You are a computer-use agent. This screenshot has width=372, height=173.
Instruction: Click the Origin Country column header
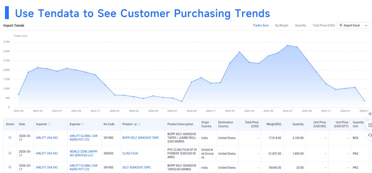(x=206, y=124)
